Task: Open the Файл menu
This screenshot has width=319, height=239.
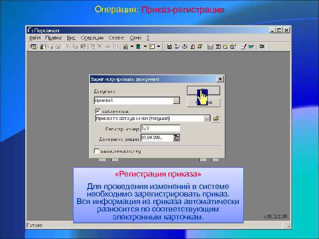Action: pos(35,38)
